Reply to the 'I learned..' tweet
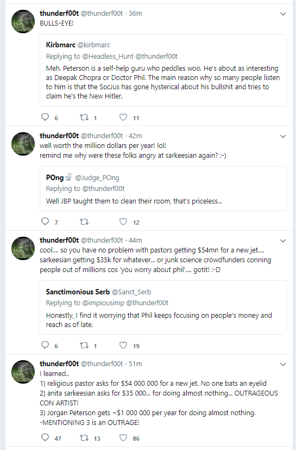296x450 pixels. pyautogui.click(x=45, y=437)
